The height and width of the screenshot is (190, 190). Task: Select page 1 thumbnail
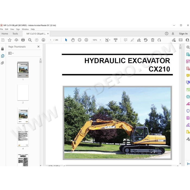[23, 69]
